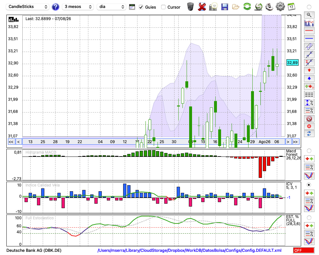Click the floppy disk save icon
The width and height of the screenshot is (319, 255).
coord(225,7)
